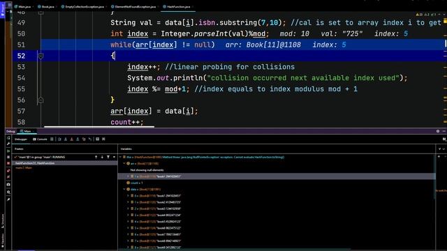
Task: Expand data element 7 book8
Action: [128, 241]
